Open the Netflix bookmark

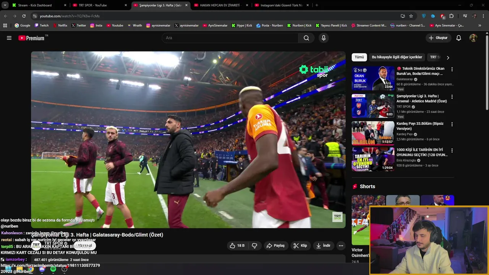pyautogui.click(x=60, y=26)
